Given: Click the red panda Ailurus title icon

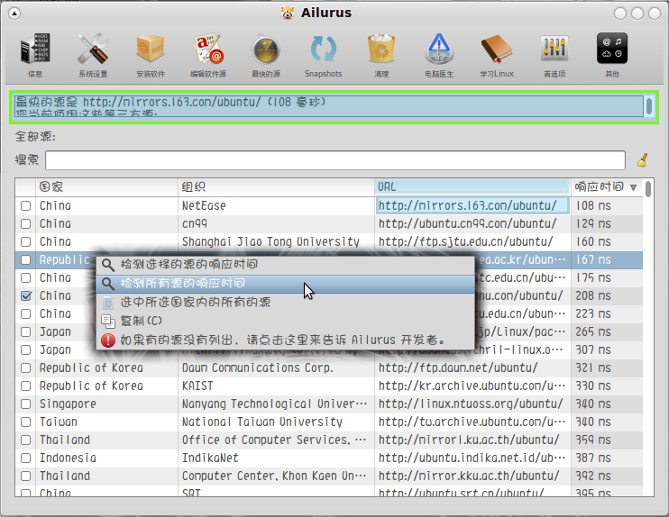Looking at the screenshot, I should coord(288,13).
